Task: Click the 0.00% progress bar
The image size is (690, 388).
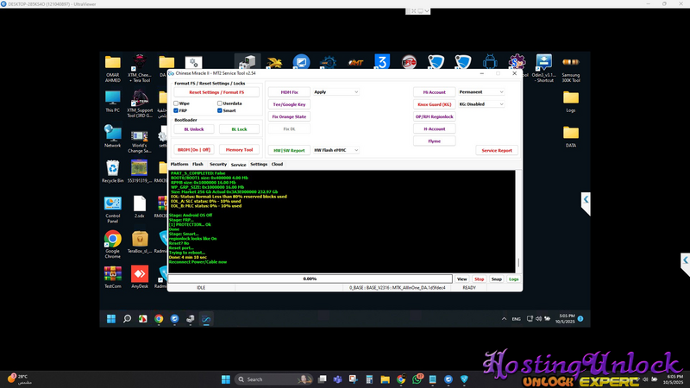Action: coord(310,278)
